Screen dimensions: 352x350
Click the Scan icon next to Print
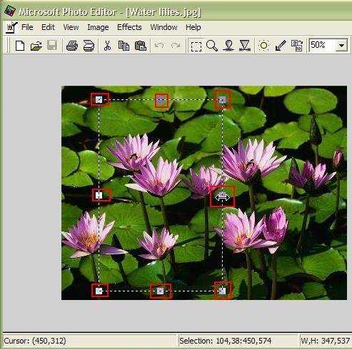pyautogui.click(x=89, y=46)
